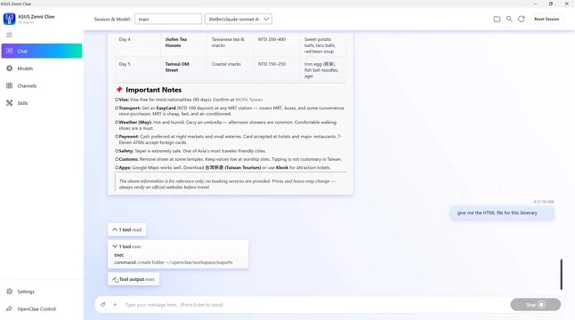Click the ASUS Zenni Claw logo
This screenshot has height=320, width=575.
click(9, 19)
